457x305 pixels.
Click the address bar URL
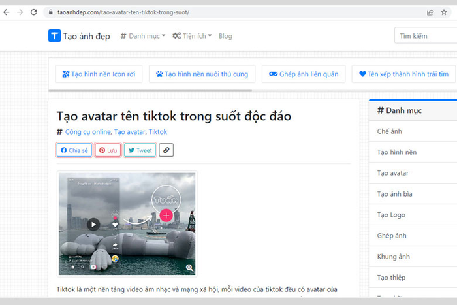(123, 12)
